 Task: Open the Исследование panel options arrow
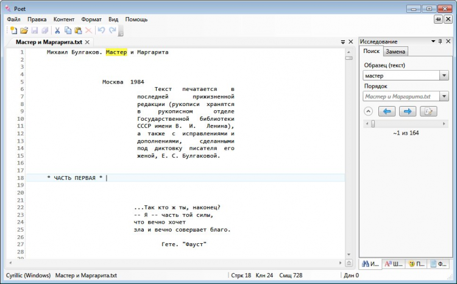pyautogui.click(x=432, y=41)
